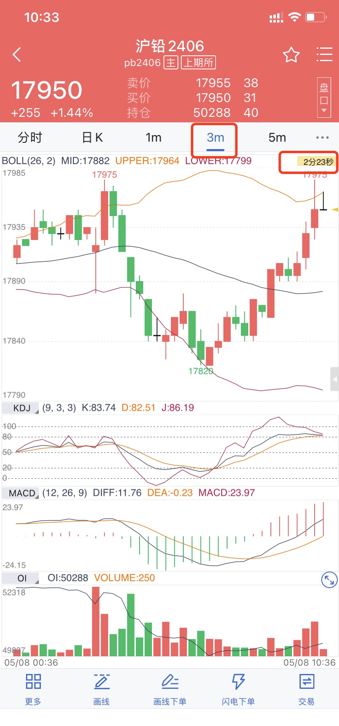Select the 1m chart period

click(x=154, y=138)
